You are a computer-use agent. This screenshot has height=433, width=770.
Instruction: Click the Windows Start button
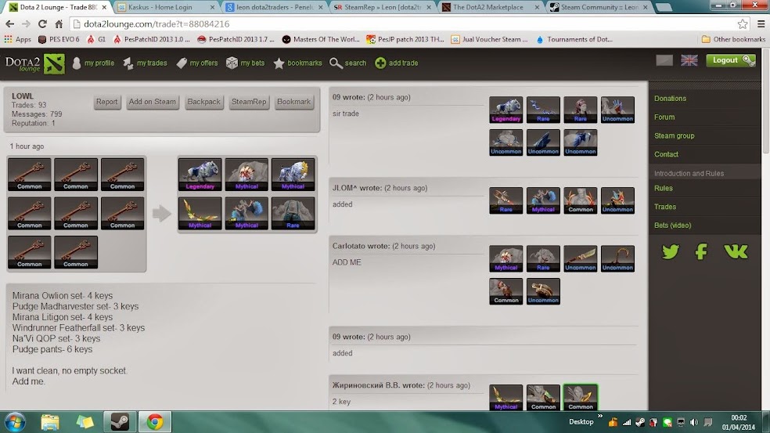[x=15, y=422]
